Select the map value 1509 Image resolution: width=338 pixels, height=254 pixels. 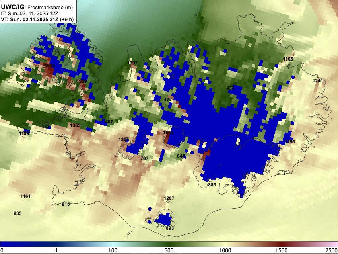click(82, 81)
